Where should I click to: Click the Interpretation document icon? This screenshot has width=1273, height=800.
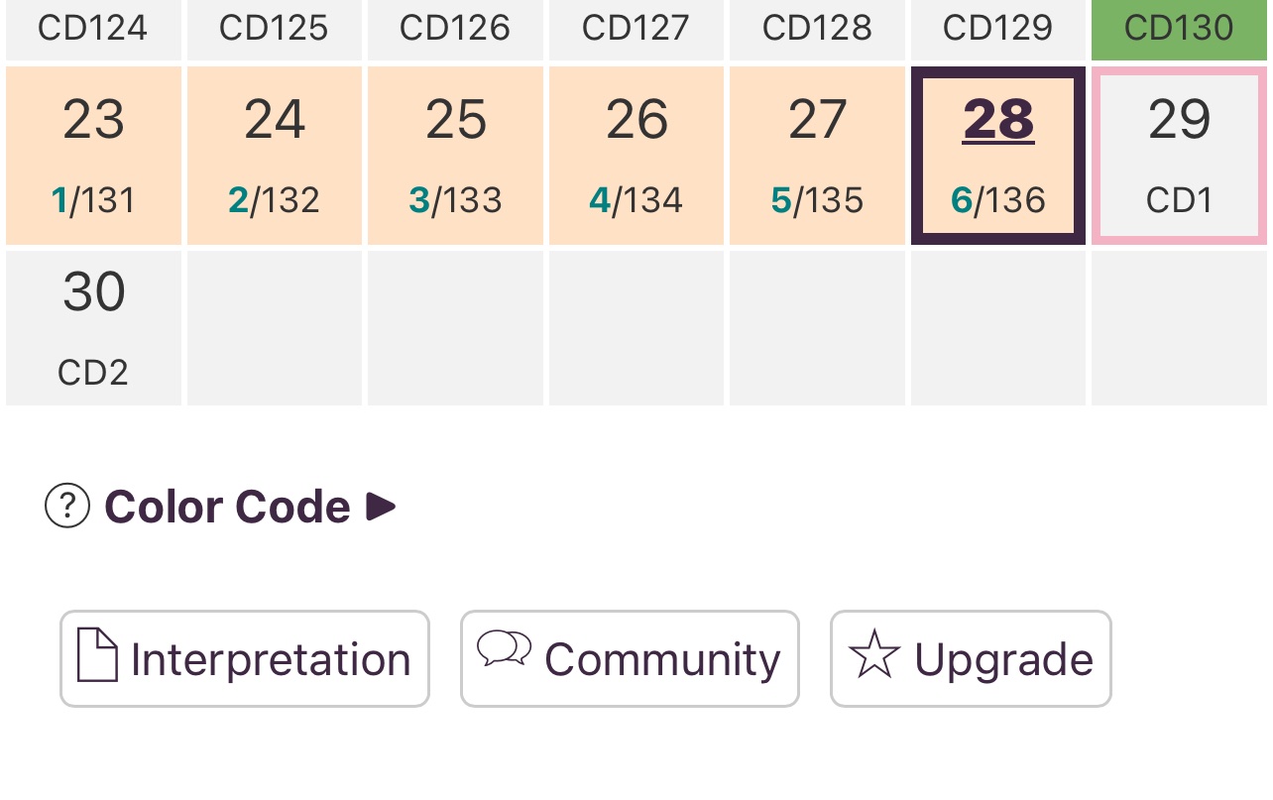97,655
